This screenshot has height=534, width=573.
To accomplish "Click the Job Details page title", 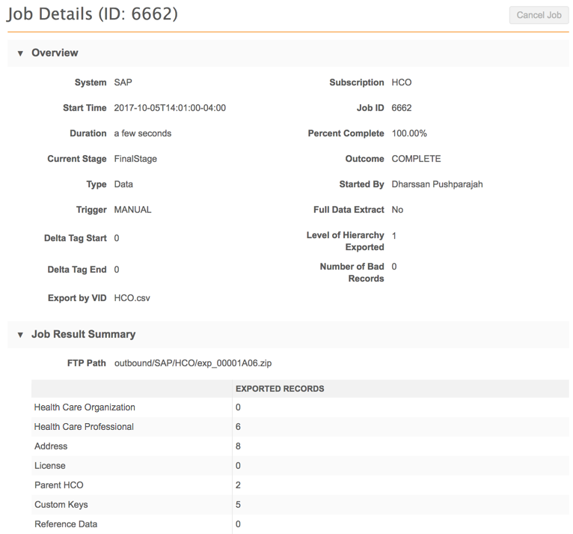I will 93,15.
